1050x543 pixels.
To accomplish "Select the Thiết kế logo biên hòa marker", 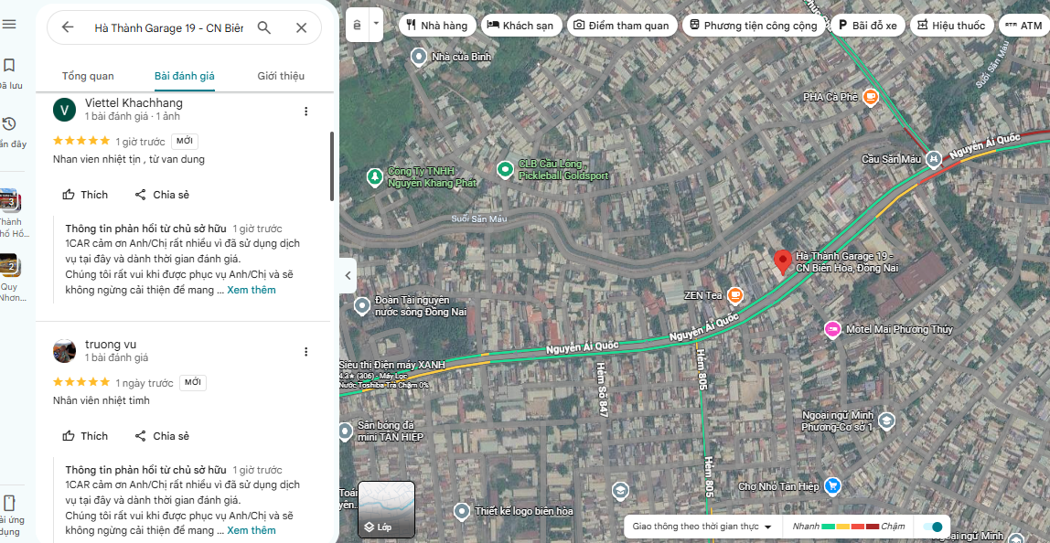I will click(x=461, y=512).
